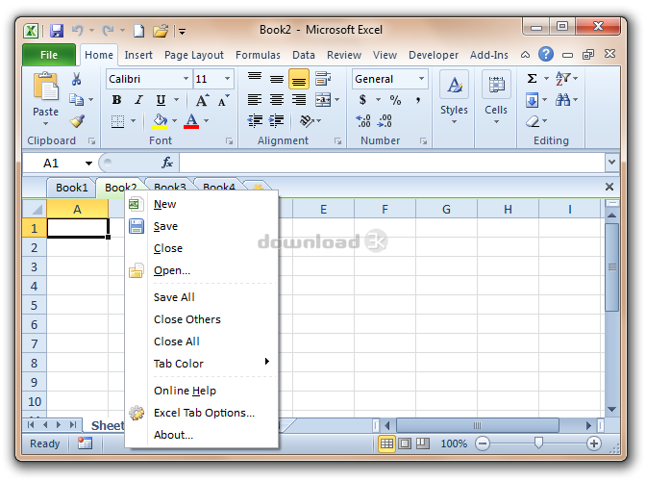The width and height of the screenshot is (646, 481).
Task: Open the Calibri font name dropdown
Action: point(185,79)
